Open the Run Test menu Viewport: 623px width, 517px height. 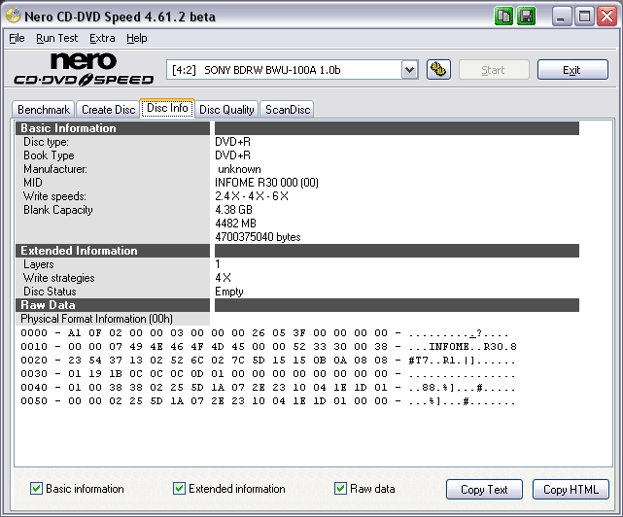tap(56, 38)
